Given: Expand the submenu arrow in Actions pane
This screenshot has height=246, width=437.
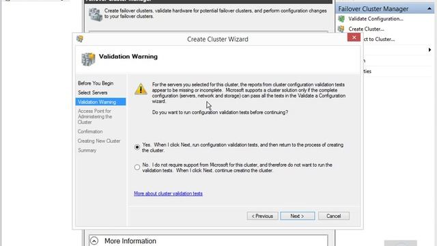Looking at the screenshot, I should pyautogui.click(x=429, y=50).
